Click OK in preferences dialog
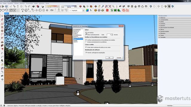Image resolution: width=191 pixels, height=107 pixels. point(109,58)
